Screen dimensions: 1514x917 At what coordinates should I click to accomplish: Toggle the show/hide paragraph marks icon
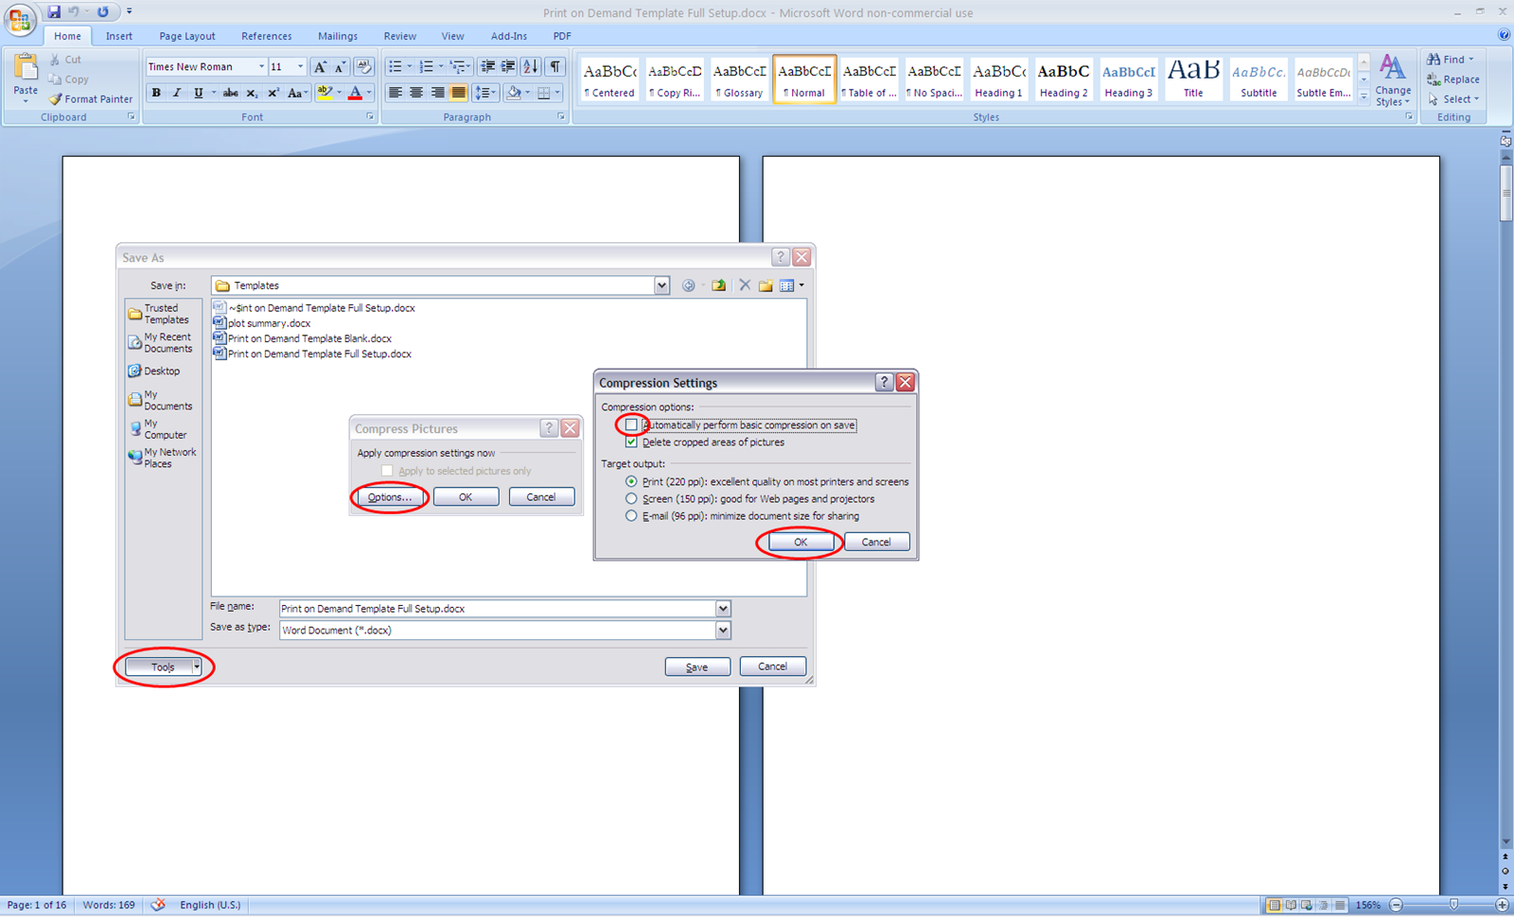pos(555,66)
